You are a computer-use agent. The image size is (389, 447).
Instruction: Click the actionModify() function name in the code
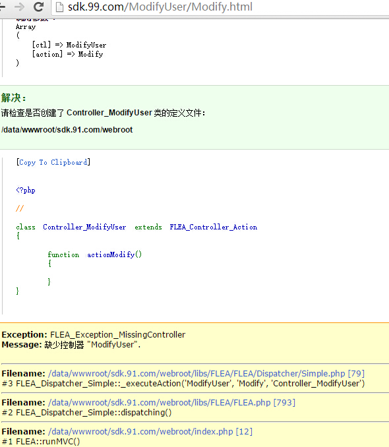coord(114,254)
